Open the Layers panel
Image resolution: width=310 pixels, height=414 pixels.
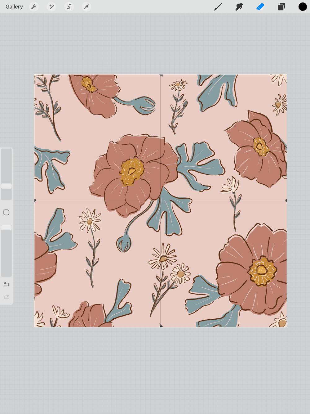281,7
